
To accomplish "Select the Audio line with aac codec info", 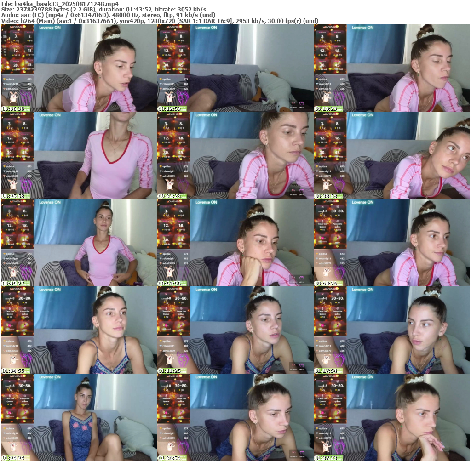I will point(109,15).
